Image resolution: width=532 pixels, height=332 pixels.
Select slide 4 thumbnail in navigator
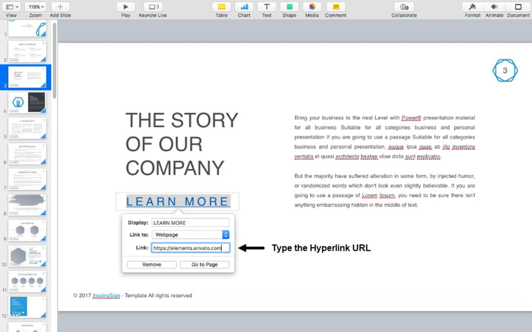pyautogui.click(x=28, y=103)
